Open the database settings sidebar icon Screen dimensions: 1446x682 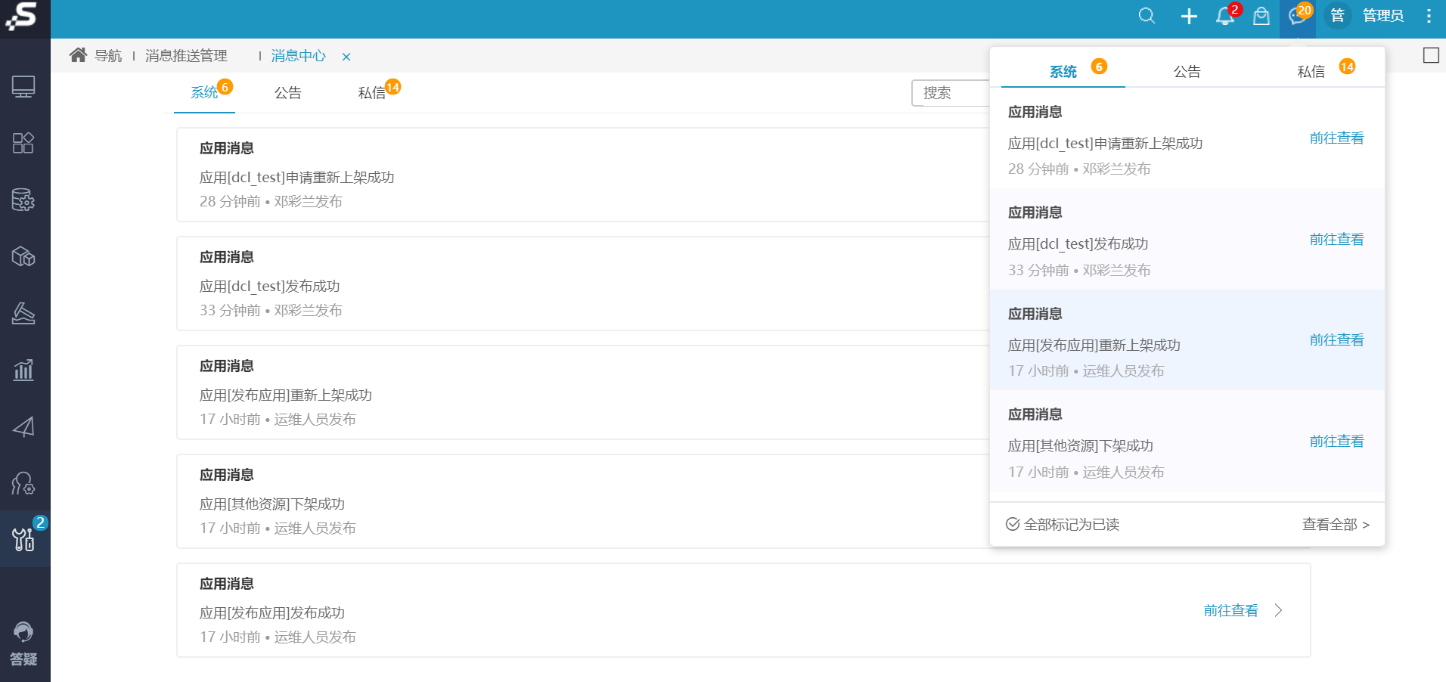click(x=23, y=200)
